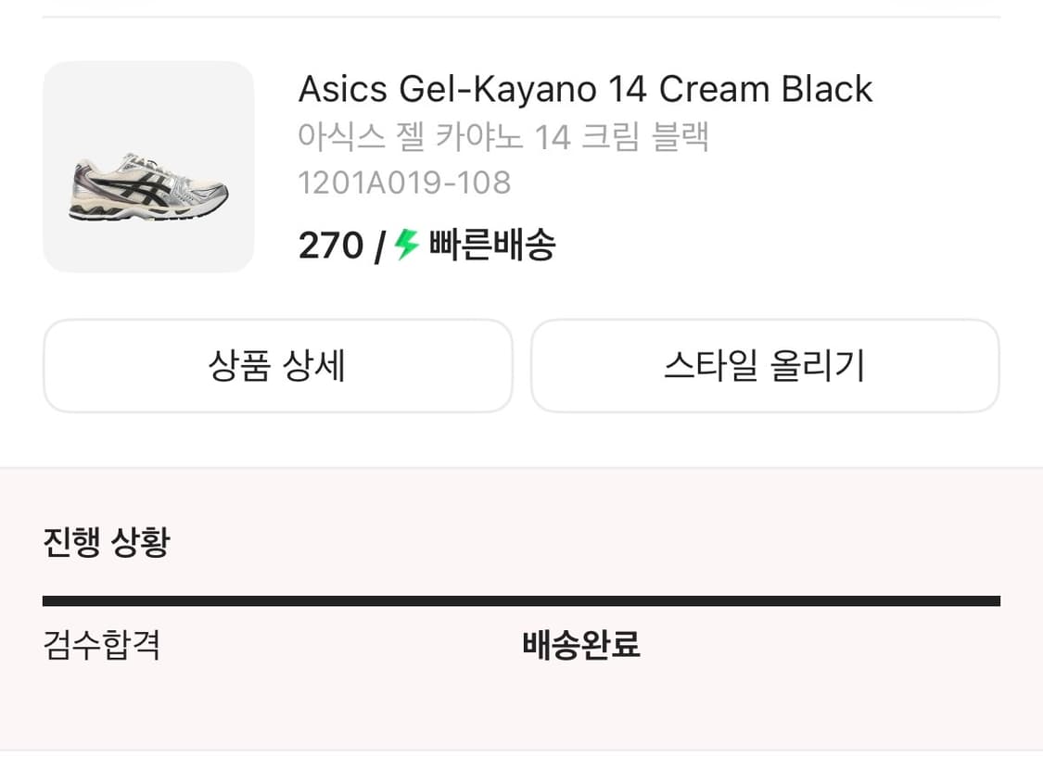Click the green lightning fast-delivery icon
The width and height of the screenshot is (1043, 783).
point(405,245)
